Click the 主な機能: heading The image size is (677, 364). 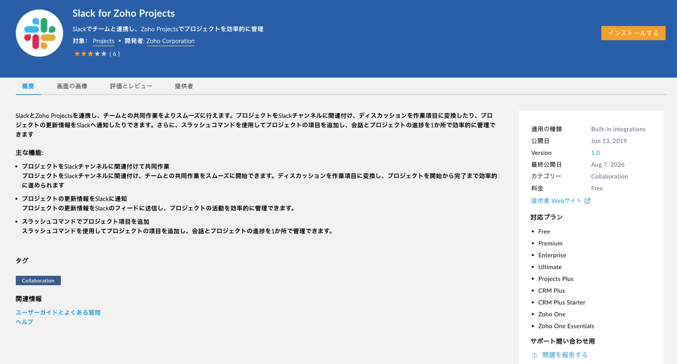30,152
